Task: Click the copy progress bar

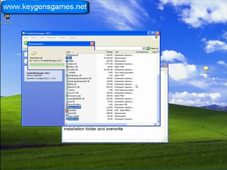Action: 47,64
